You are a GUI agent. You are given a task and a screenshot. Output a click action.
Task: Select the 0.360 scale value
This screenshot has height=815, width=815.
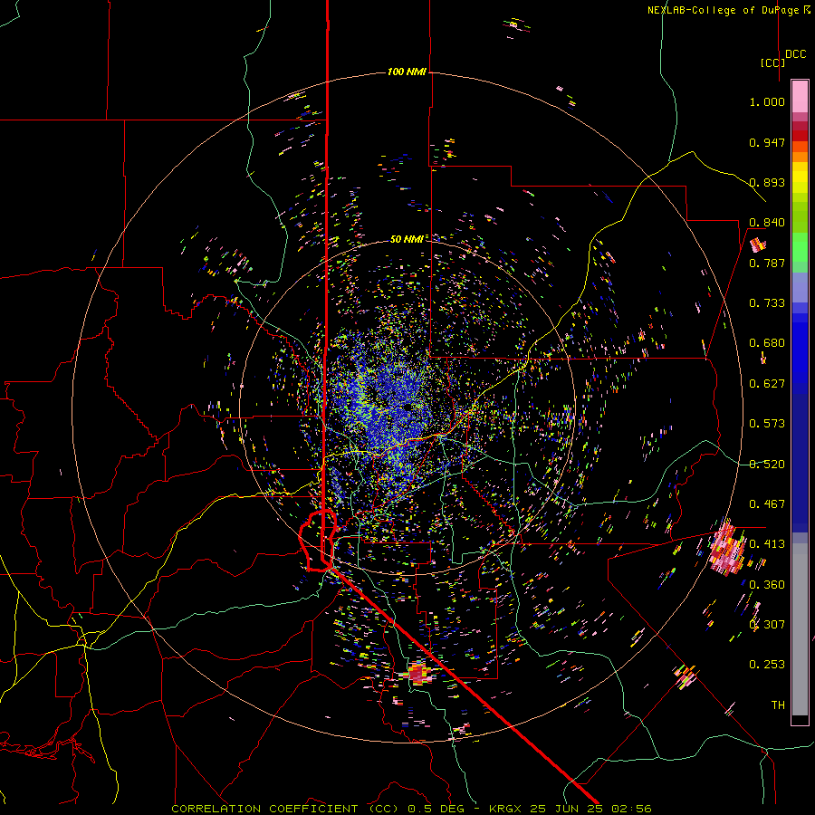click(767, 585)
